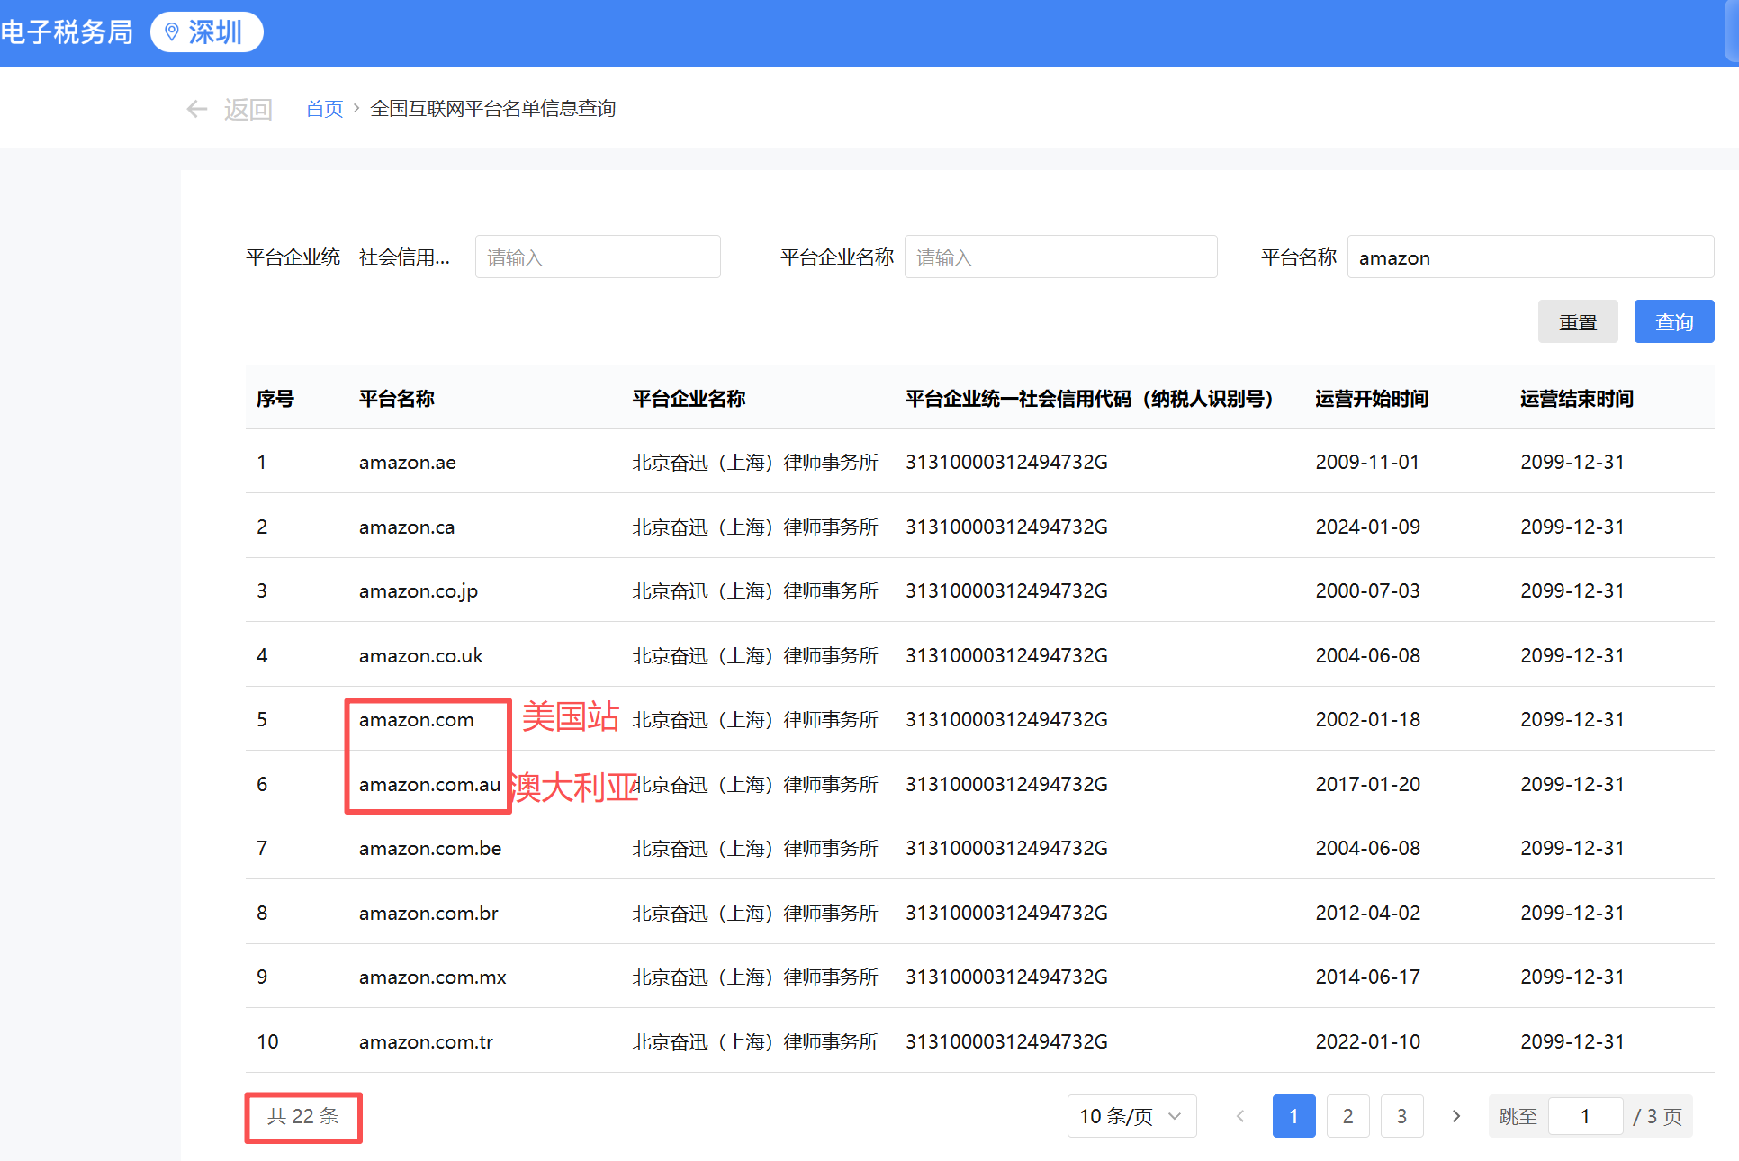Click the 深圳 city selector pill
Screen dimensions: 1739x1161
click(206, 32)
